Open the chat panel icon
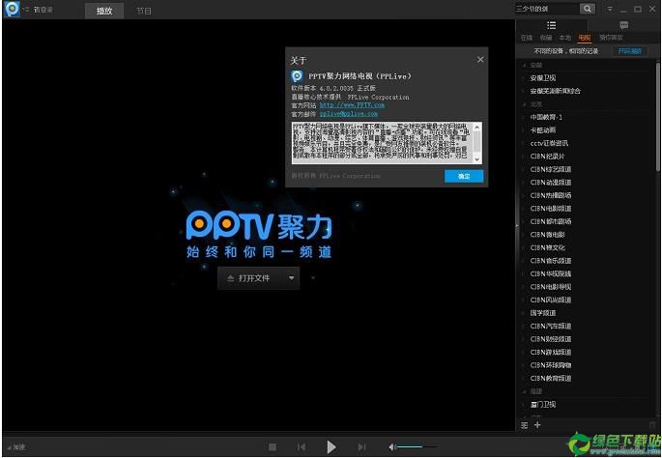 click(623, 25)
